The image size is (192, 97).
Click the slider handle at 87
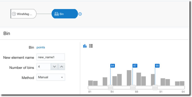[133, 88]
